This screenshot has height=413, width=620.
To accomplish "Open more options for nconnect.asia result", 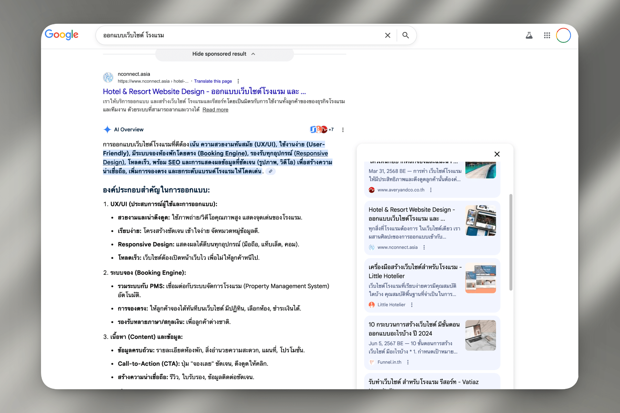I will click(x=238, y=81).
